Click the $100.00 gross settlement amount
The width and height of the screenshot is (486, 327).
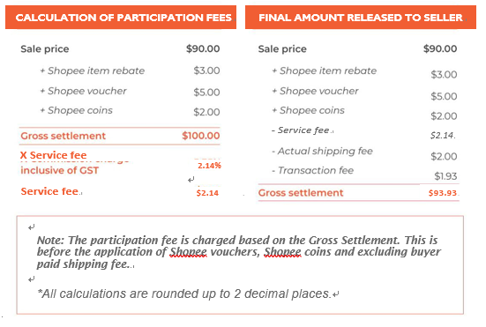[x=201, y=136]
